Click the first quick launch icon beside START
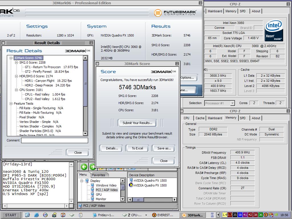The height and width of the screenshot is (219, 292). (x=27, y=215)
